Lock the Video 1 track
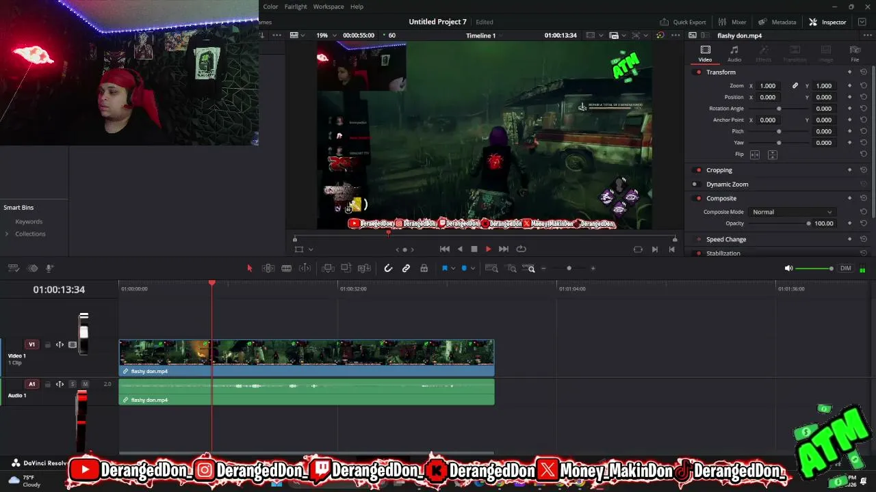This screenshot has width=876, height=492. (48, 345)
